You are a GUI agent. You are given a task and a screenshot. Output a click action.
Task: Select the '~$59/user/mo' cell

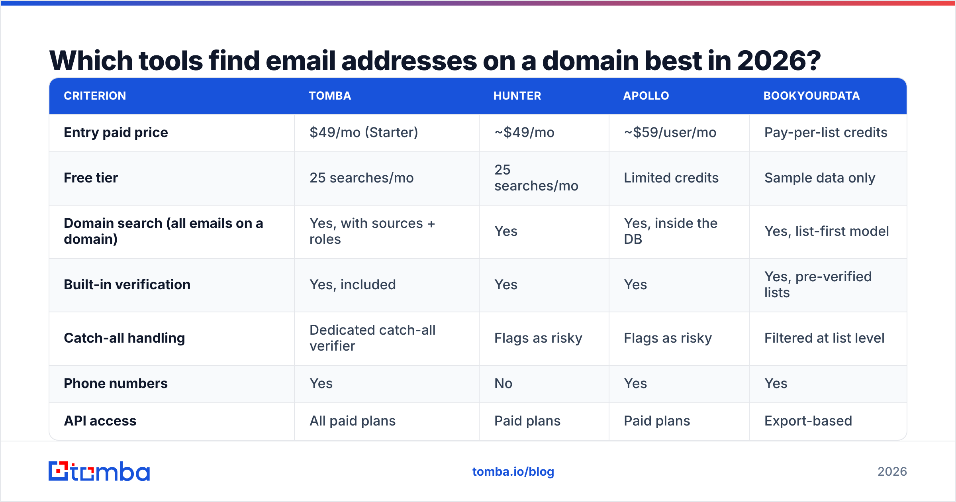tap(670, 132)
